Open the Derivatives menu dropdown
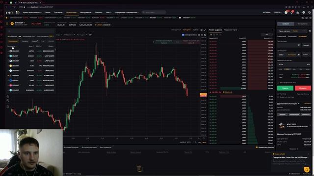Screen dimensions: 314x176 [72, 12]
